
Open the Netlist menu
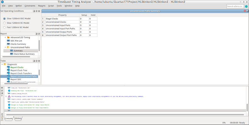pyautogui.click(x=19, y=6)
